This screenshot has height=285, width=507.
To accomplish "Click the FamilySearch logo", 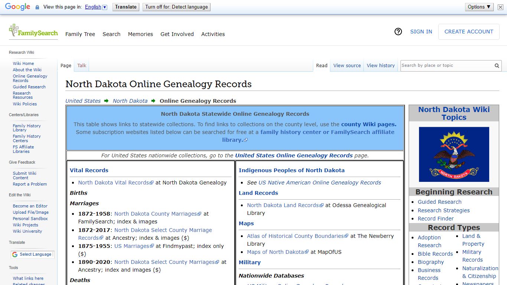I will point(33,31).
